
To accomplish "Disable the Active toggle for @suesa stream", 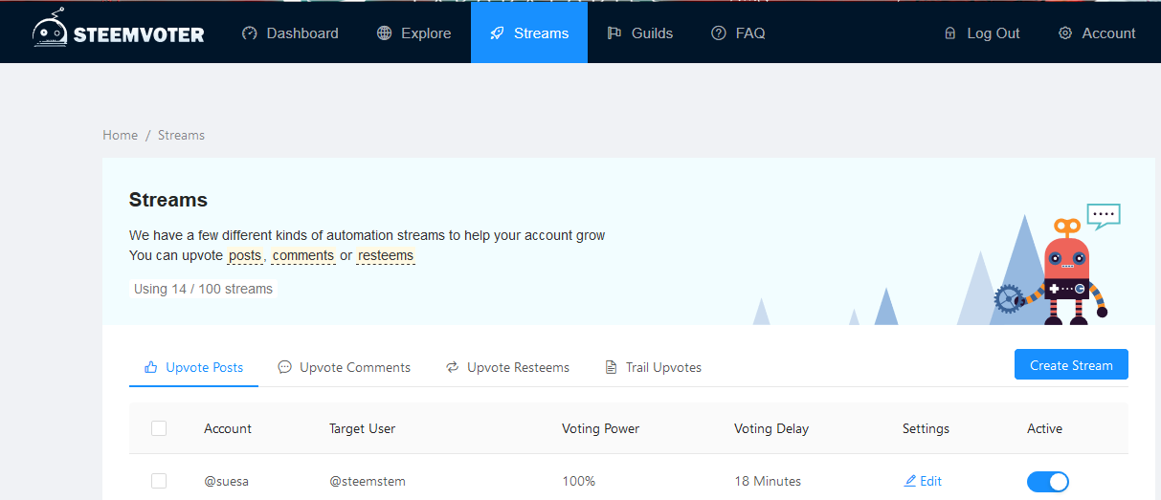I will (1048, 482).
